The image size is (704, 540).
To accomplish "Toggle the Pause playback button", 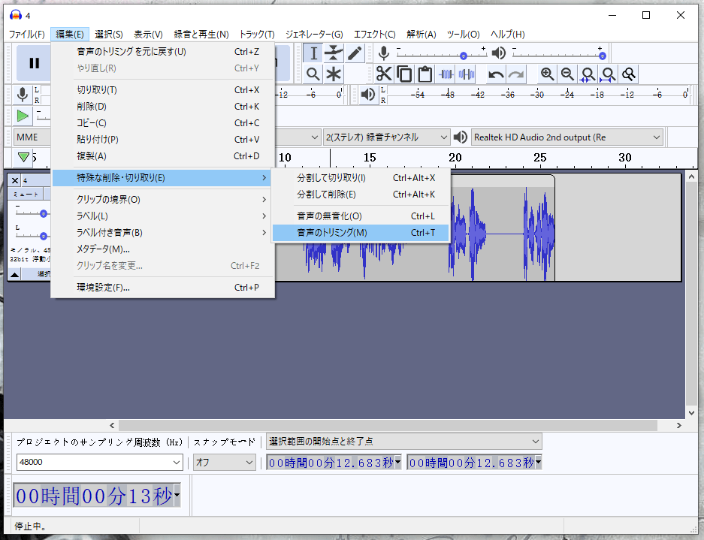I will click(33, 63).
